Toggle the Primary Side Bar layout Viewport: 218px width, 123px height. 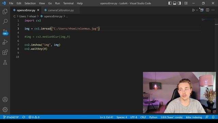[x=170, y=3]
